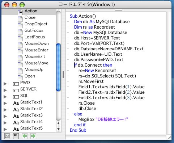174x143 pixels.
Task: Click the 'MsgBox' error message line
Action: click(x=103, y=119)
